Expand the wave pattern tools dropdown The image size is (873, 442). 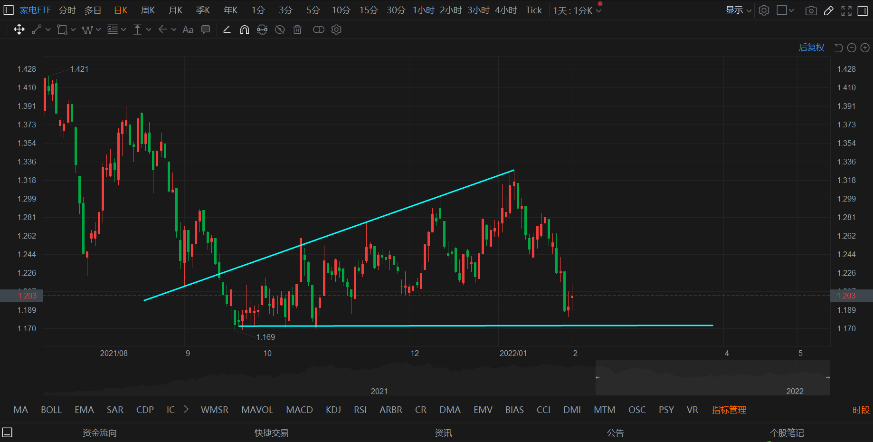pyautogui.click(x=98, y=29)
